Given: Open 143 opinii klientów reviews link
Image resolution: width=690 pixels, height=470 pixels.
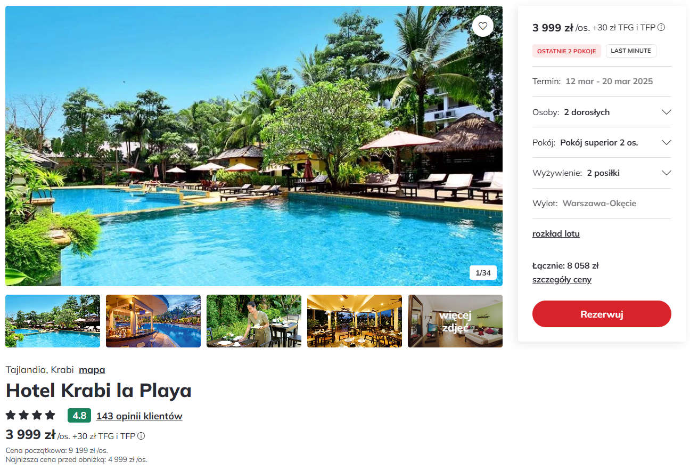Looking at the screenshot, I should tap(139, 416).
